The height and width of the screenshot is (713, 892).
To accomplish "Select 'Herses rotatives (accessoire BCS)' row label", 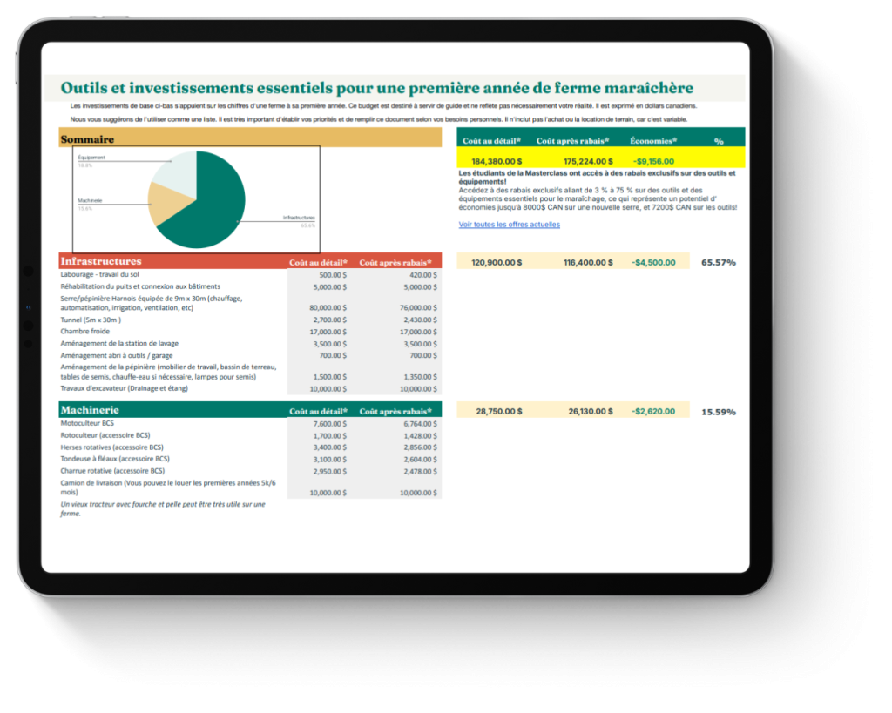I will tap(112, 447).
